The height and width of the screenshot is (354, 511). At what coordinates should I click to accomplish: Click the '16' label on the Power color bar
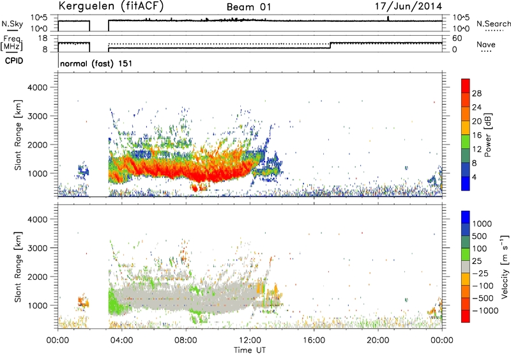click(x=477, y=135)
